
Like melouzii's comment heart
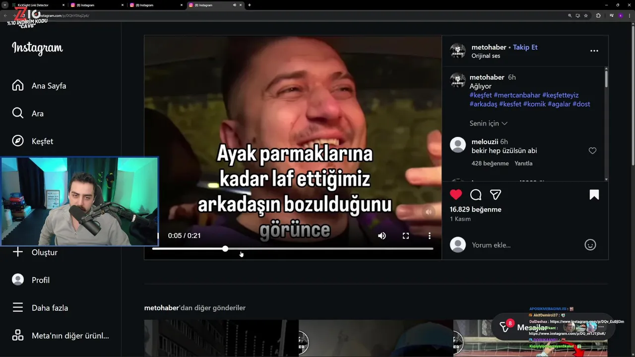(x=592, y=151)
